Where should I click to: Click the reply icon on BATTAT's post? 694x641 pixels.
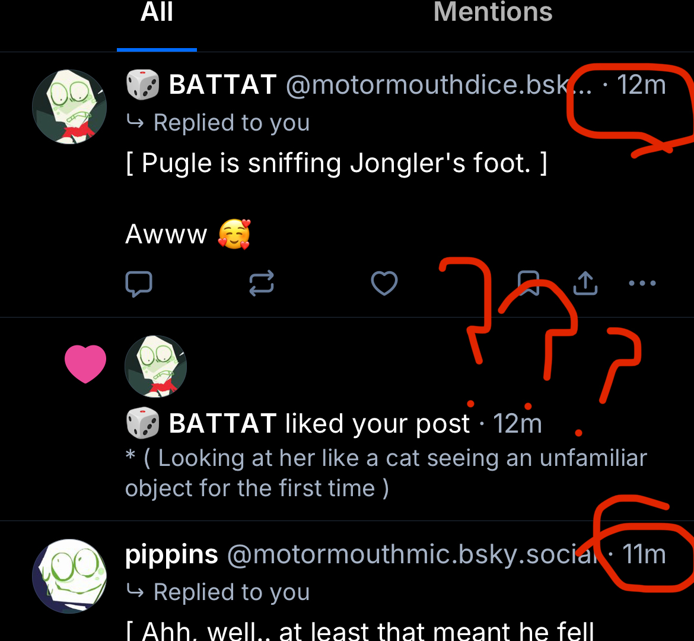point(139,283)
